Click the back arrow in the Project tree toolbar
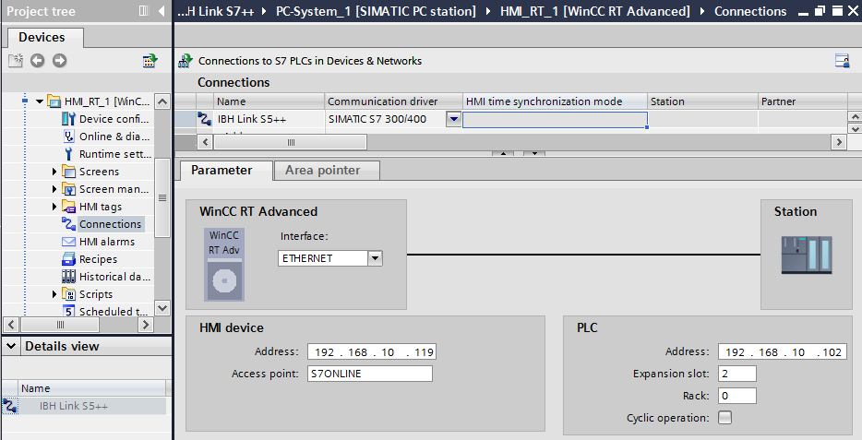The image size is (862, 440). tap(37, 61)
